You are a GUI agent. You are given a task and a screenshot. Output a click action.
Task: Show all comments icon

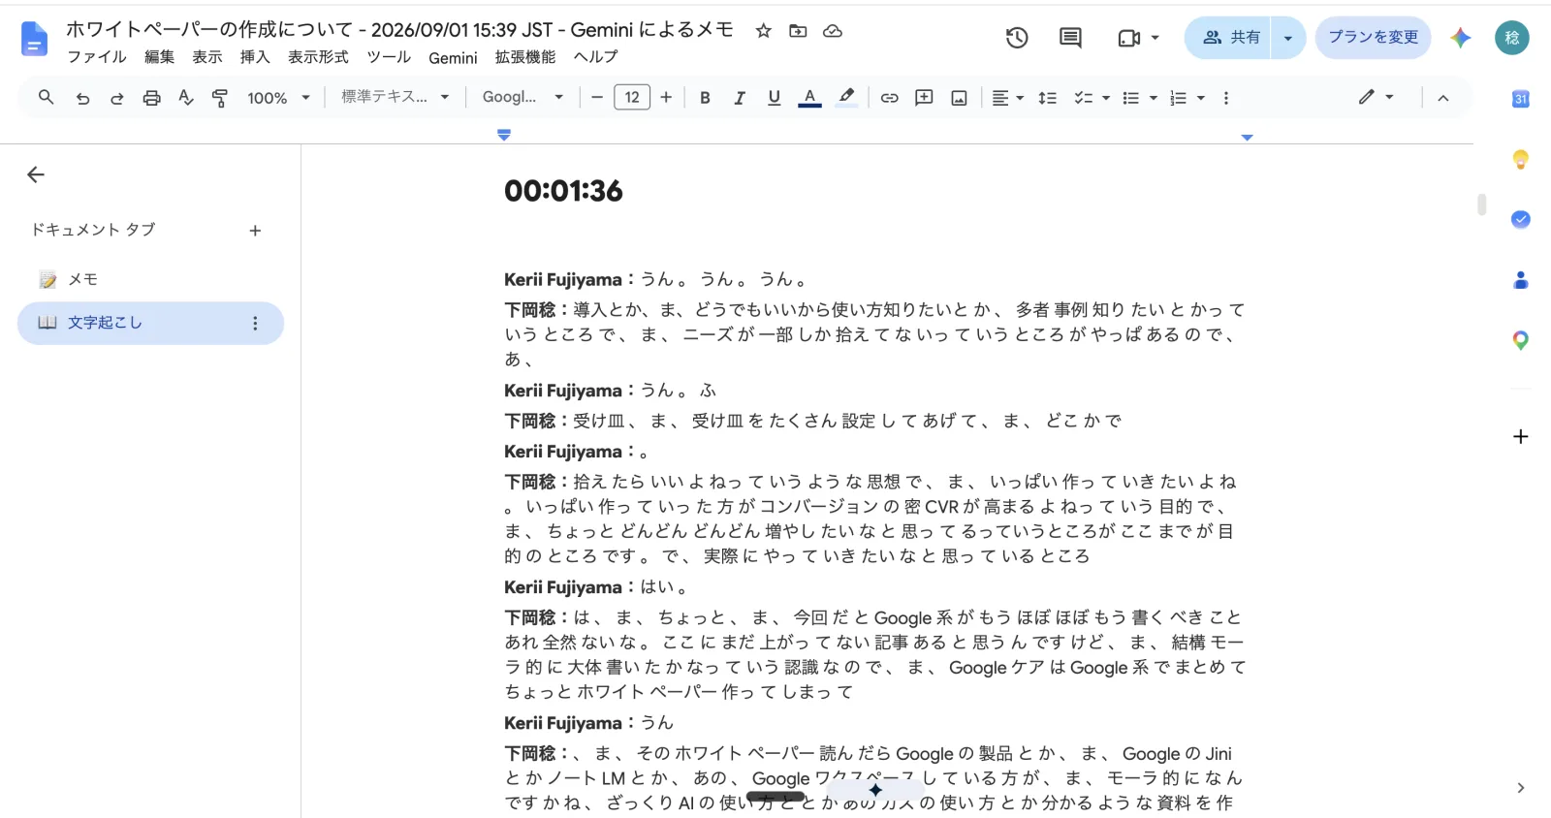[x=1070, y=38]
